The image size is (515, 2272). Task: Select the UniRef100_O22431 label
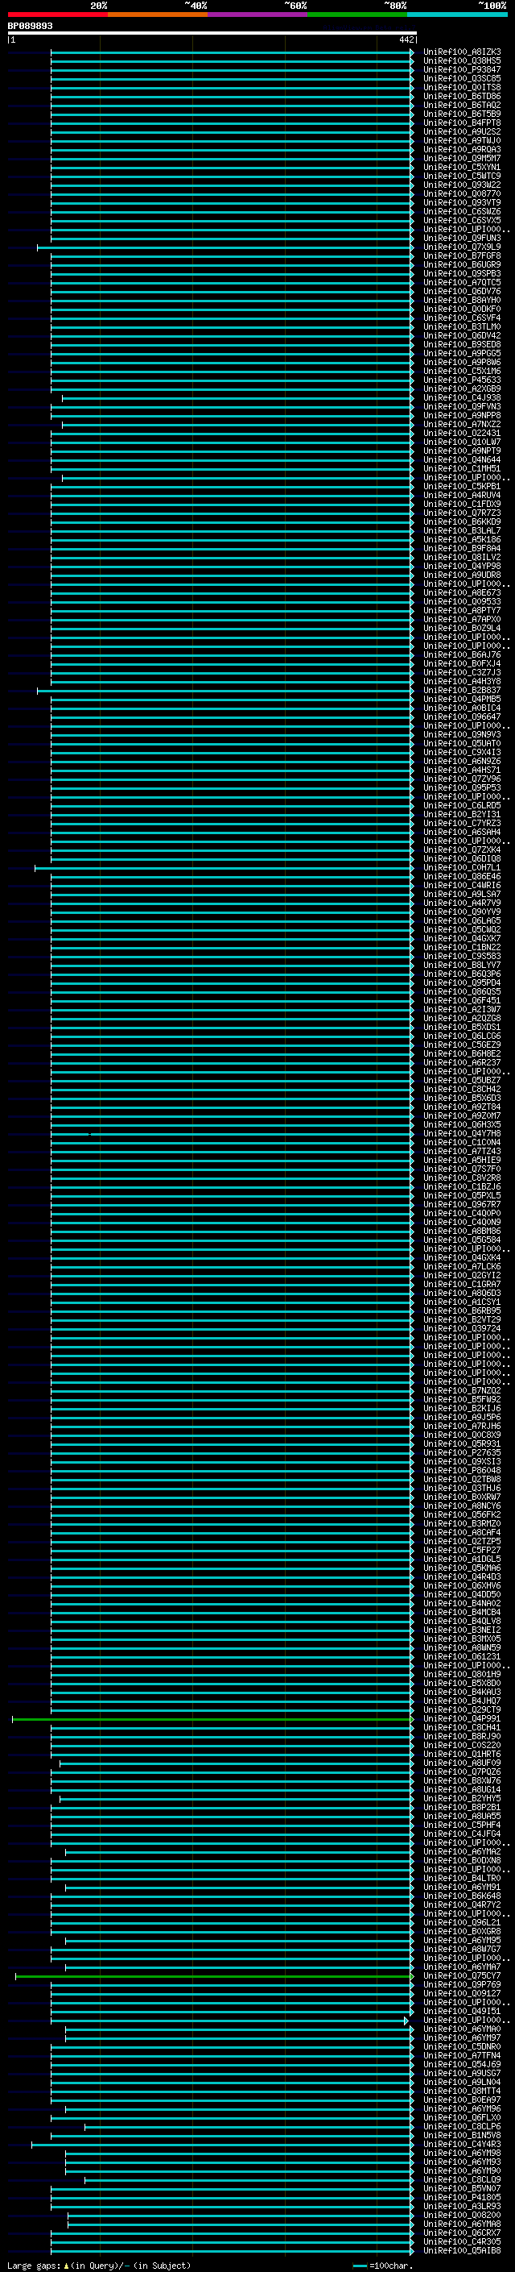tap(462, 433)
